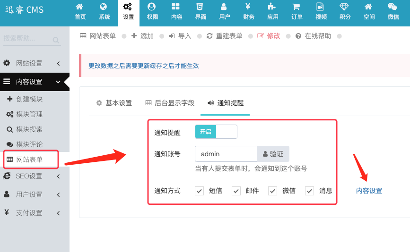Open the 用户 person icon in top navigation
Viewport: 410px width, 252px height.
(224, 7)
